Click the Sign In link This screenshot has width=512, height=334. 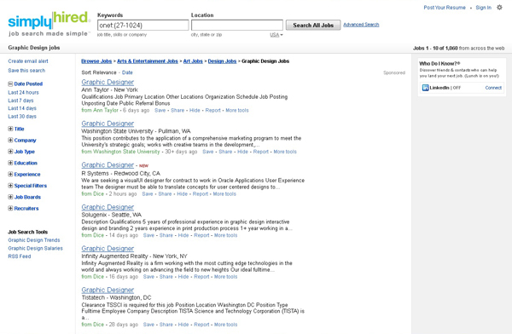tap(483, 8)
